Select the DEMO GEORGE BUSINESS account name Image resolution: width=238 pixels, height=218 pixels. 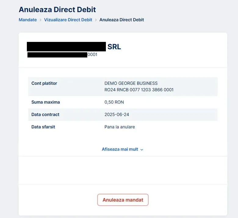131,83
